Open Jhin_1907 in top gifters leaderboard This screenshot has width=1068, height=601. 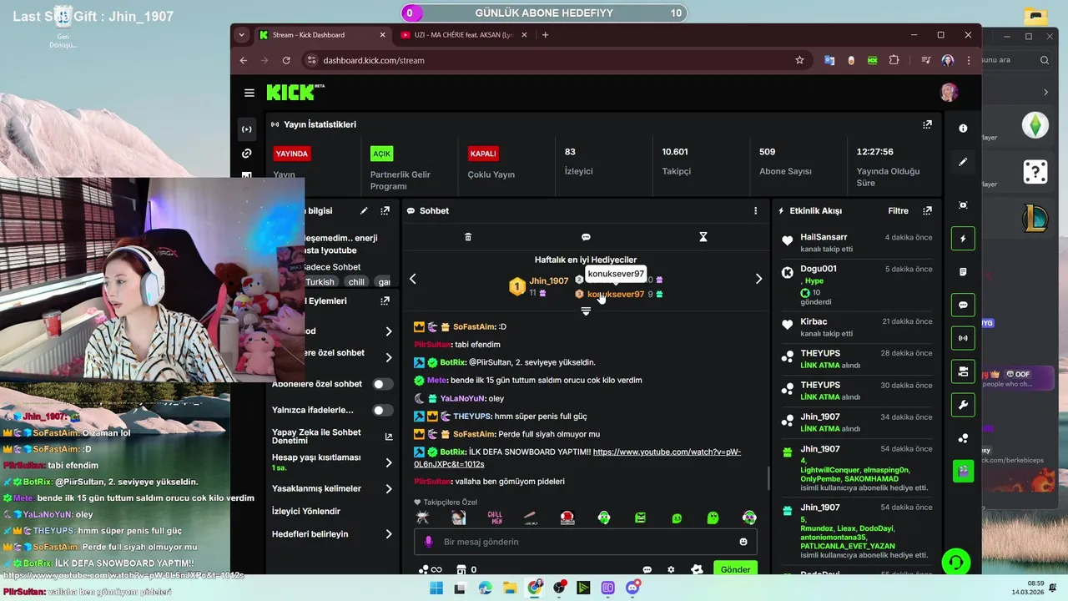pos(548,281)
